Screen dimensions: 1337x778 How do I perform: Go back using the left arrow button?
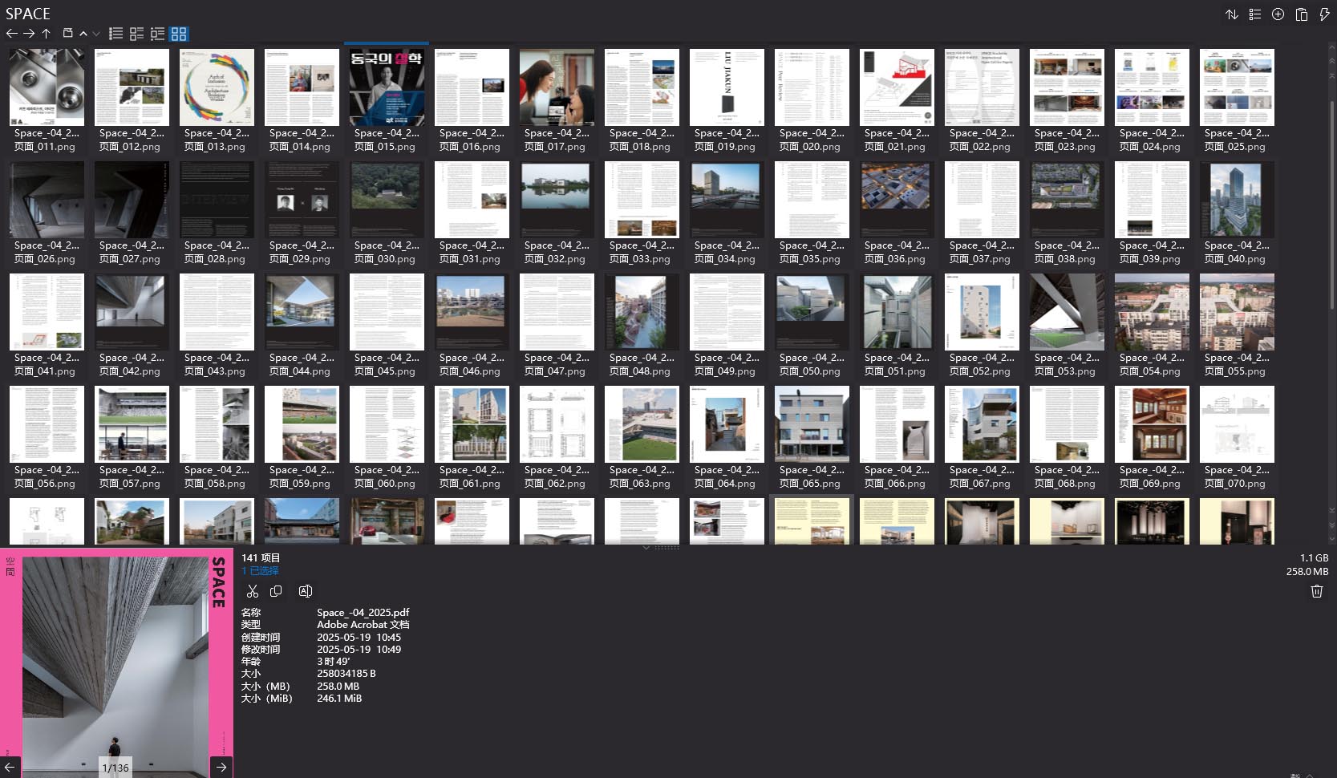pyautogui.click(x=10, y=34)
